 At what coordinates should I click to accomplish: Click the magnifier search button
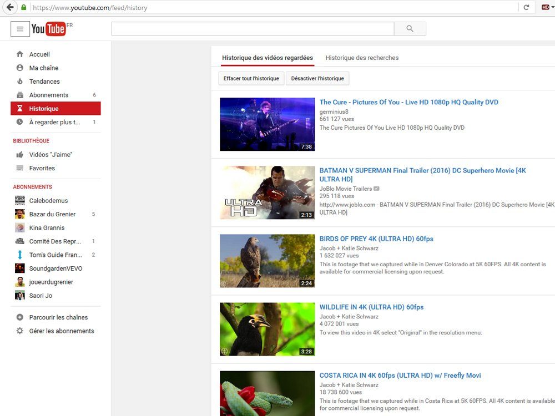point(410,29)
